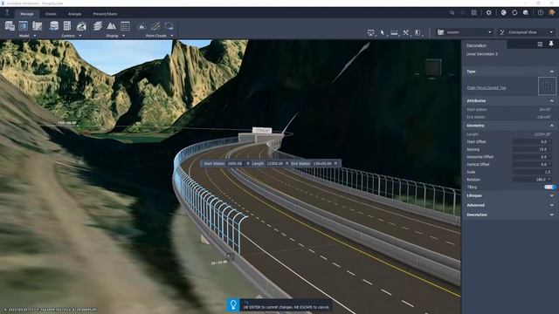Viewport: 559px width, 314px height.
Task: Click the Terrain Themes mountain icon
Action: coord(111,26)
